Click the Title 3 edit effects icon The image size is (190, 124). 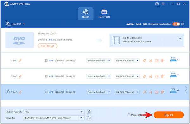click(145, 92)
